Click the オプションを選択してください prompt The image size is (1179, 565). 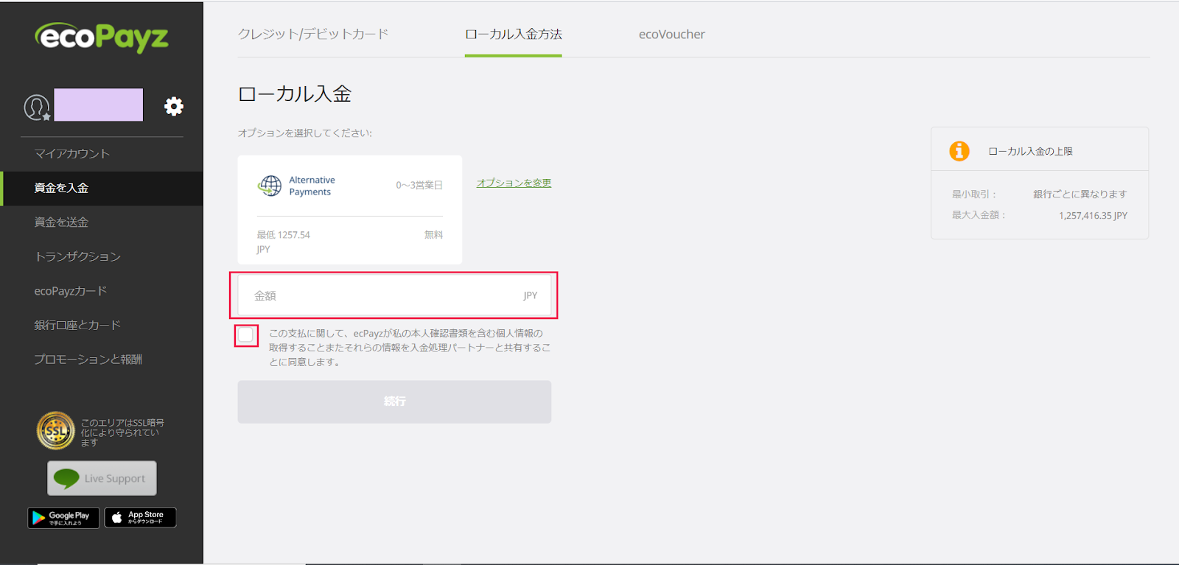click(x=305, y=133)
